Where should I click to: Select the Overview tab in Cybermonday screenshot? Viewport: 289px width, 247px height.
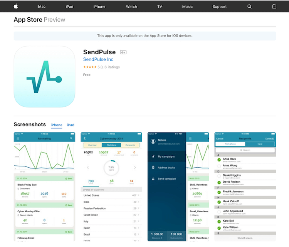click(92, 145)
